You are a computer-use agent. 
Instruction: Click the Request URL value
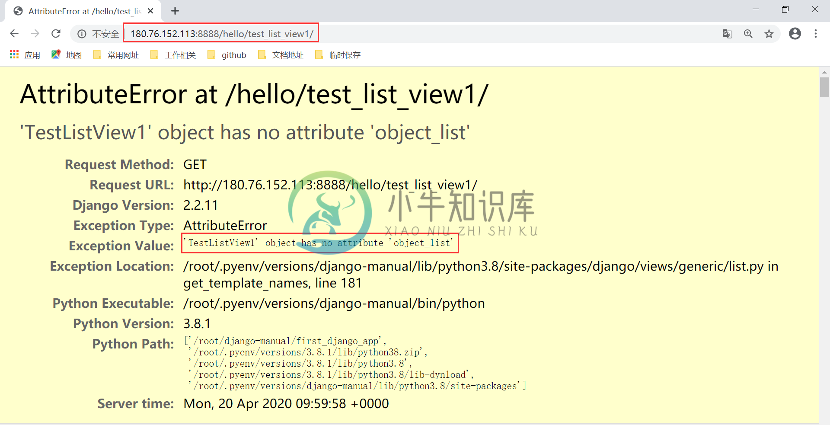pyautogui.click(x=330, y=185)
